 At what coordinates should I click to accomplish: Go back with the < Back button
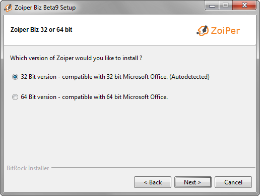point(153,182)
